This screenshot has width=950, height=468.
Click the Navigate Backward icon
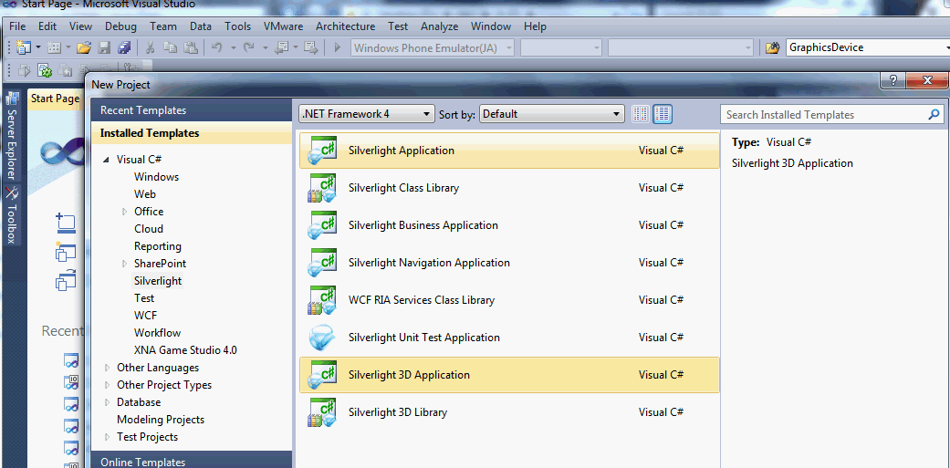pos(281,47)
